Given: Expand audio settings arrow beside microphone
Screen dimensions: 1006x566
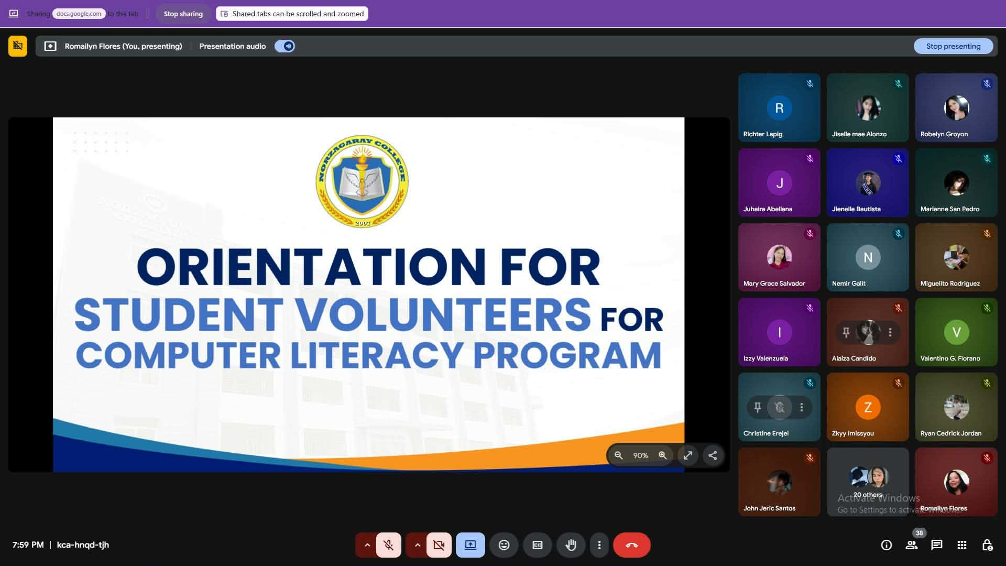Looking at the screenshot, I should (x=367, y=545).
